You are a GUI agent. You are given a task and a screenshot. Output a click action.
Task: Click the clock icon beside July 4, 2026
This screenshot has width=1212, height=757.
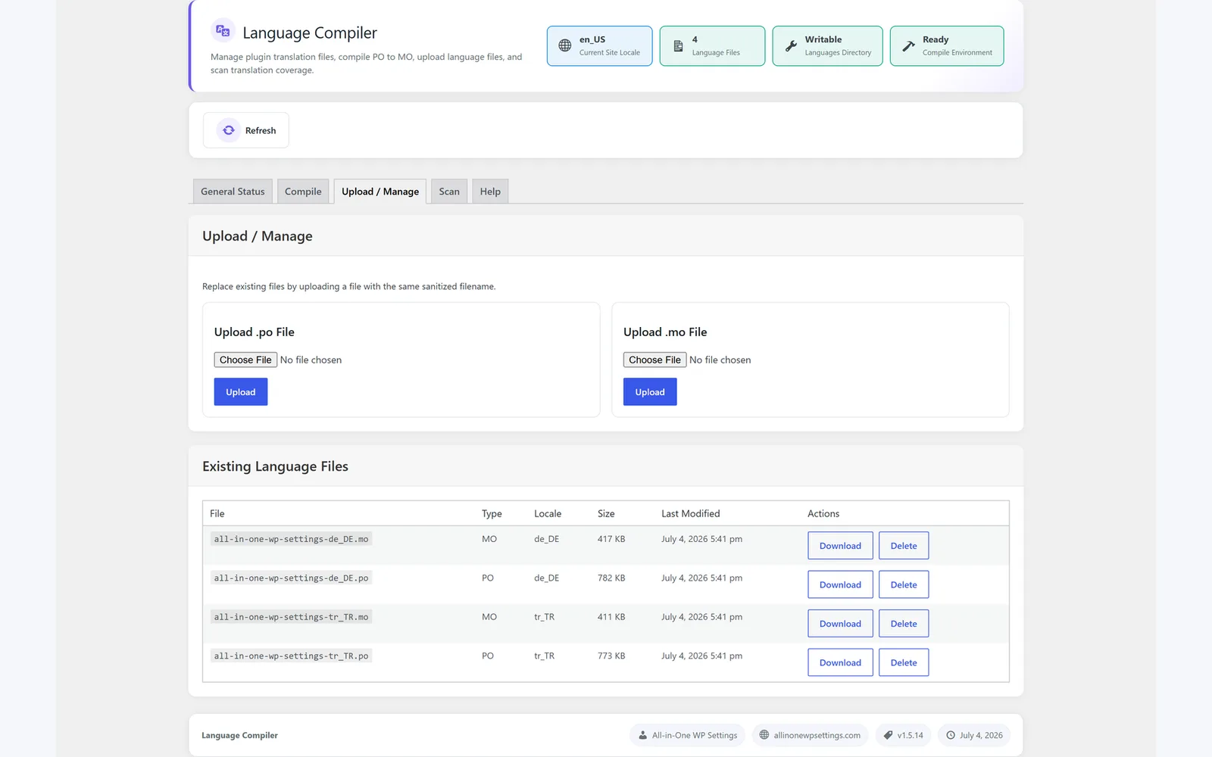coord(951,735)
